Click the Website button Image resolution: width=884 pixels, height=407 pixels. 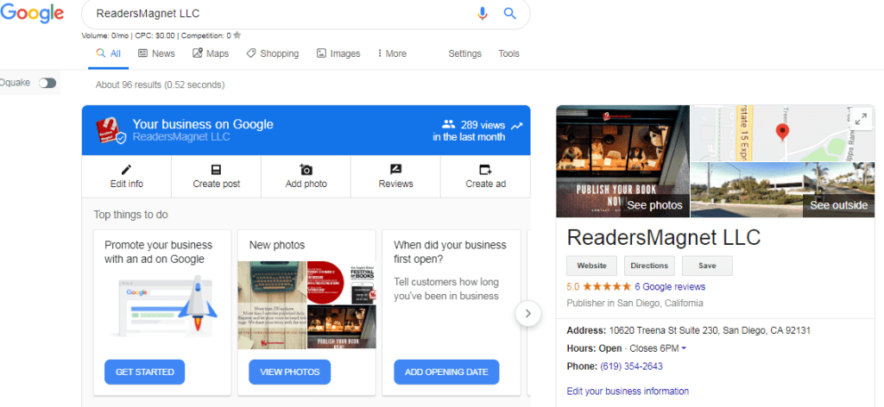pyautogui.click(x=592, y=266)
